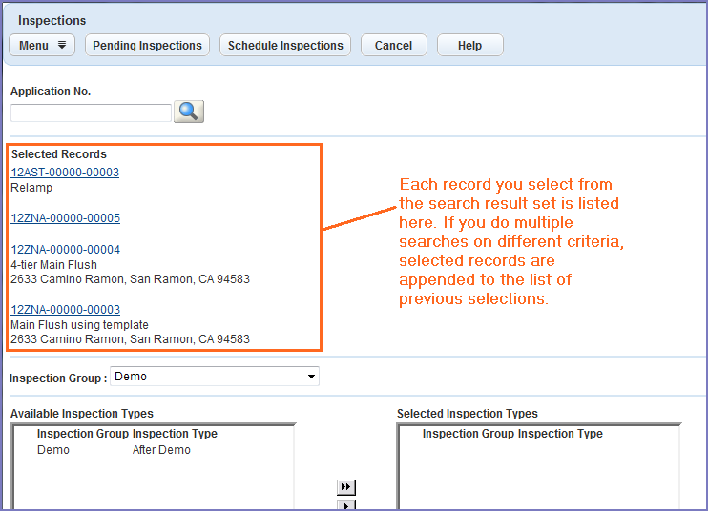The height and width of the screenshot is (511, 708).
Task: Sort available list by Inspection Group header
Action: tap(83, 434)
